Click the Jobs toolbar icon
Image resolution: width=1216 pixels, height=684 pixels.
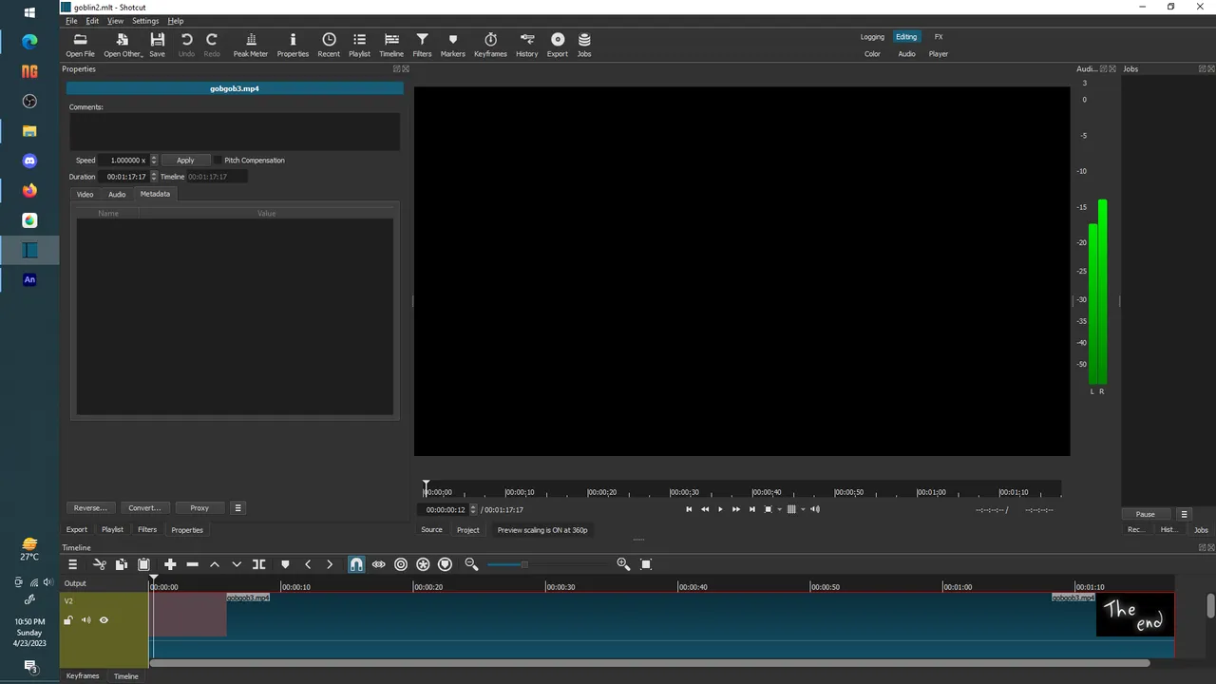584,45
